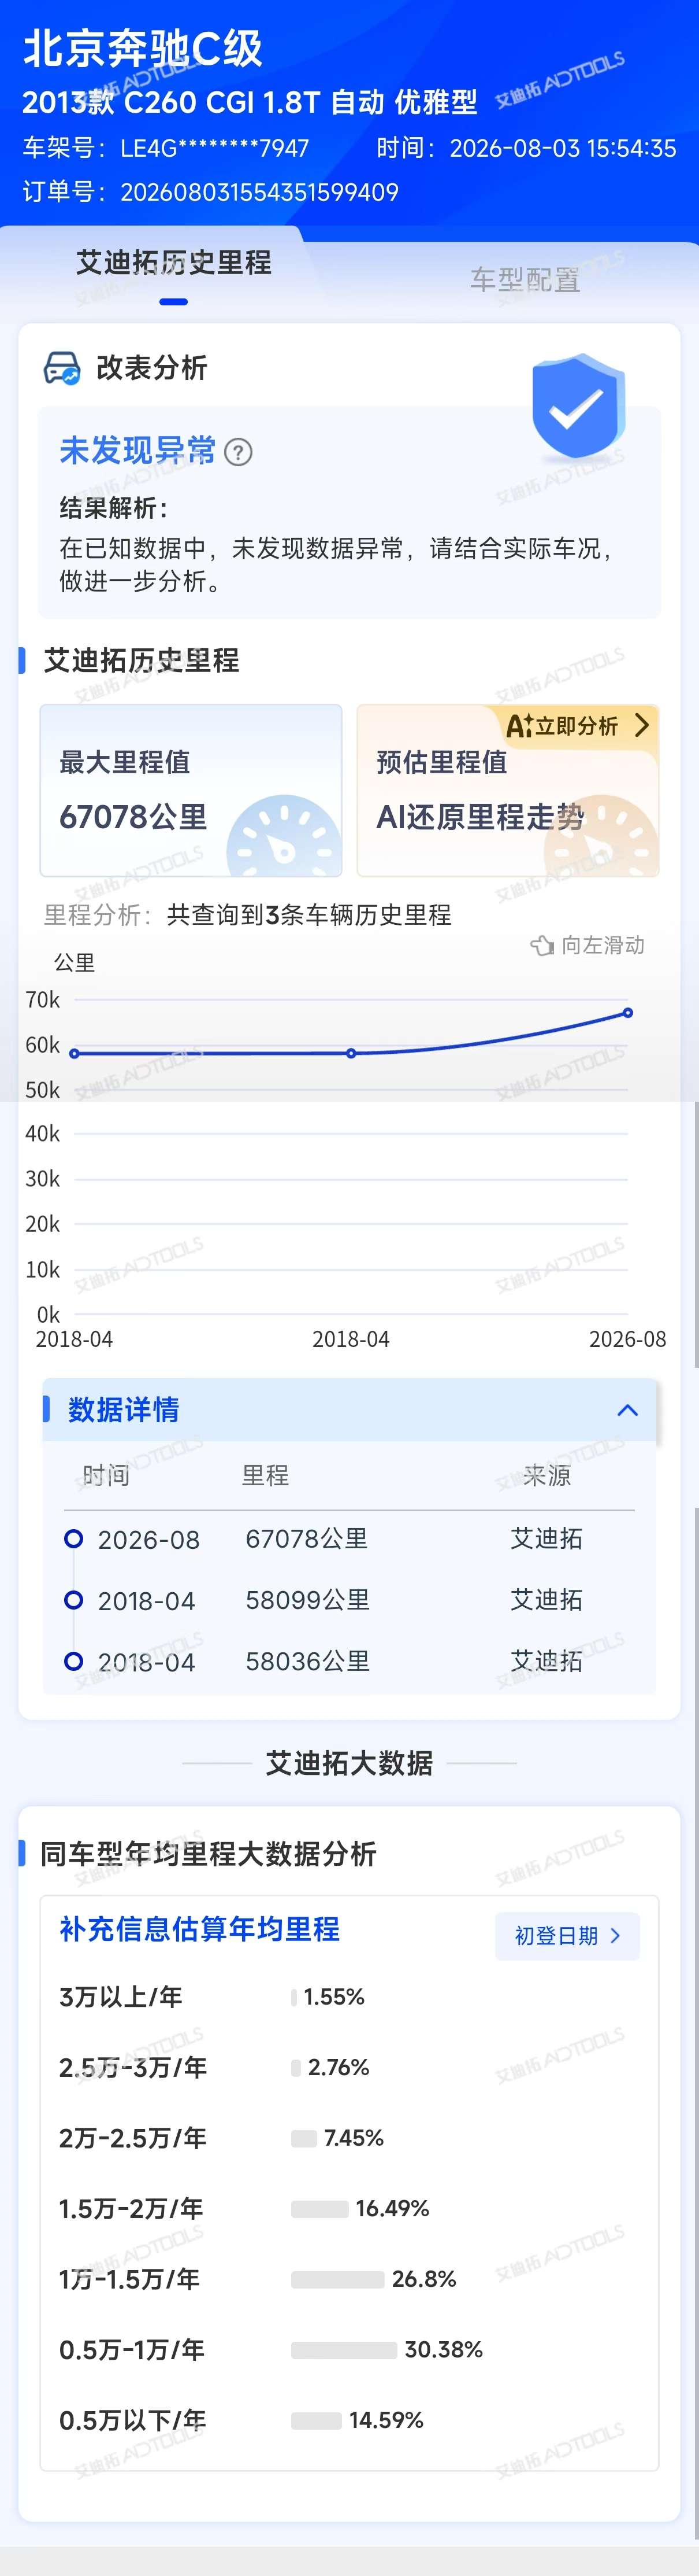
Task: Select the first 2018-04 chart data point
Action: (x=74, y=1053)
